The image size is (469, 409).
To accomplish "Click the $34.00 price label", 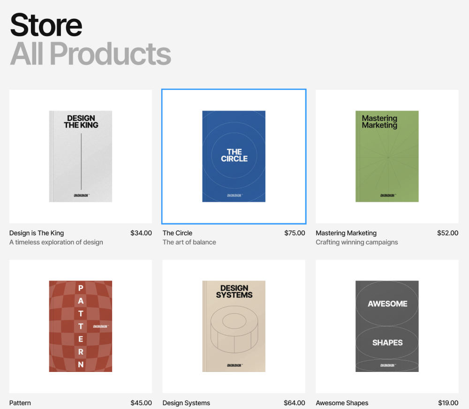I will pos(141,233).
